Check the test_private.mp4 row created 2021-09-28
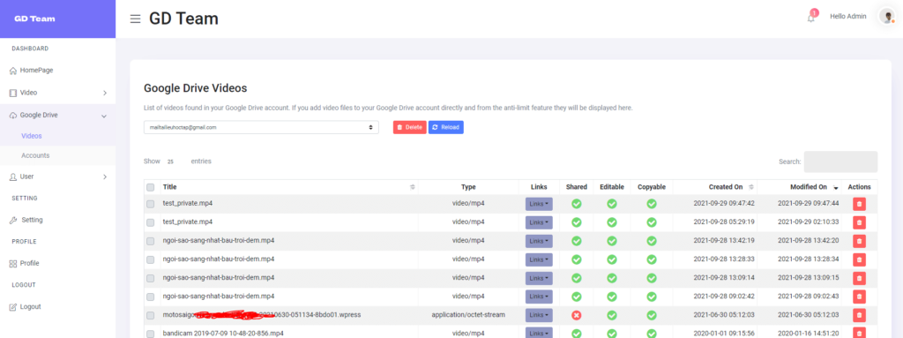This screenshot has height=338, width=903. point(150,222)
